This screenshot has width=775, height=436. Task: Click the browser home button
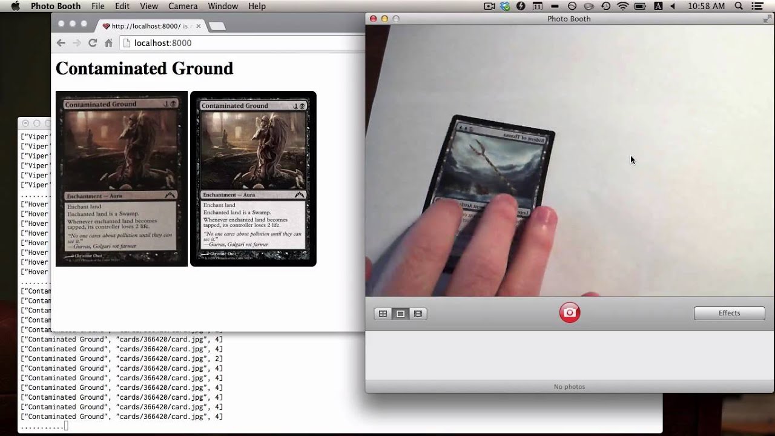click(x=109, y=43)
